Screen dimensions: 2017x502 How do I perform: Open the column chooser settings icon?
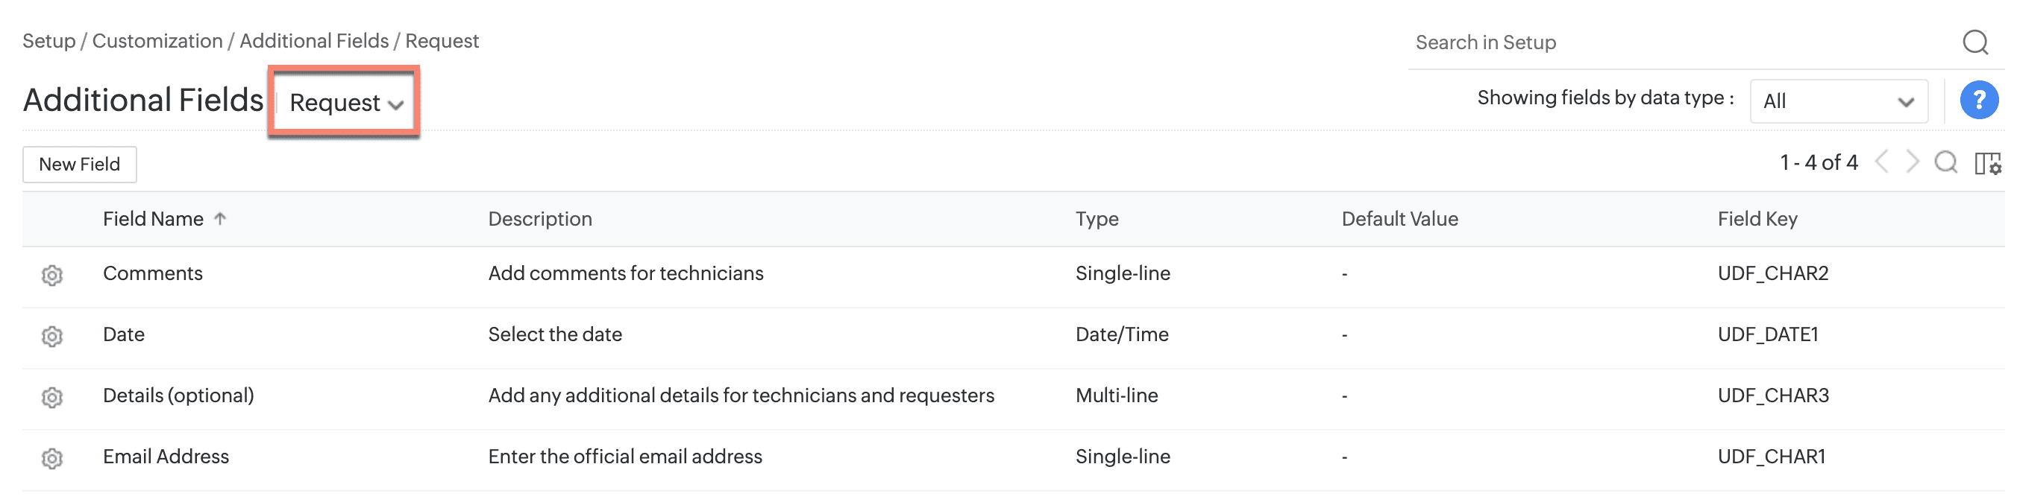1987,163
